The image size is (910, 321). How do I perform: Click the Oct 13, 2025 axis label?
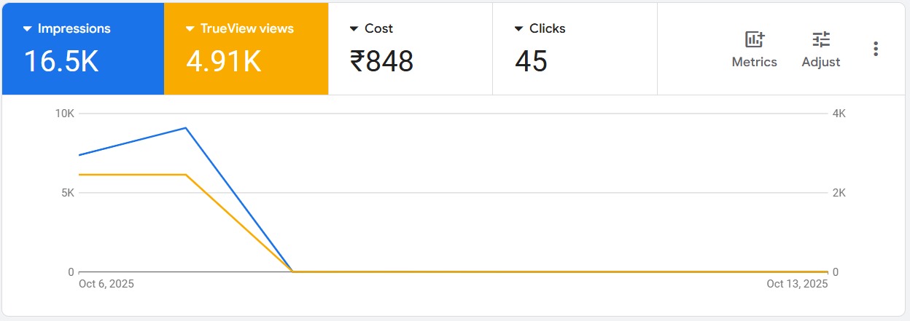[x=797, y=284]
